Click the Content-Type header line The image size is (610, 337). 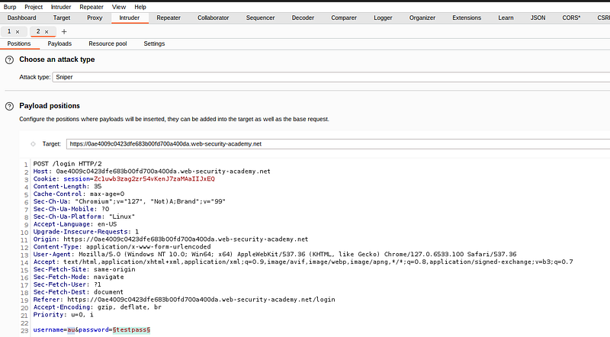[x=122, y=247]
